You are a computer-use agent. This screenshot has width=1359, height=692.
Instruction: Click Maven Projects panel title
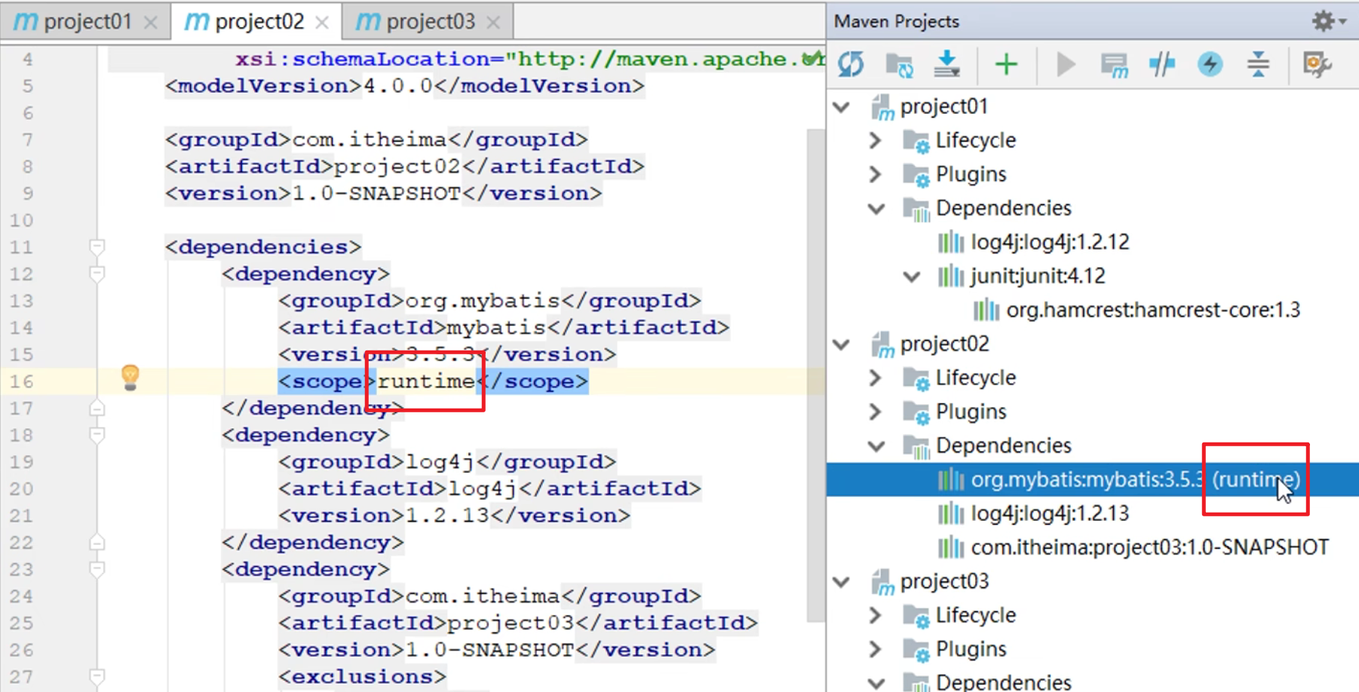coord(897,21)
